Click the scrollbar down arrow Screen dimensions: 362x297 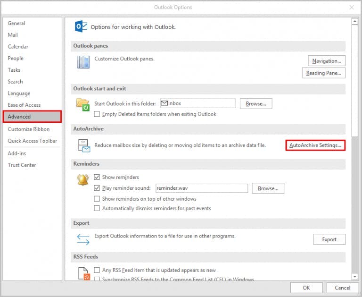pos(354,276)
